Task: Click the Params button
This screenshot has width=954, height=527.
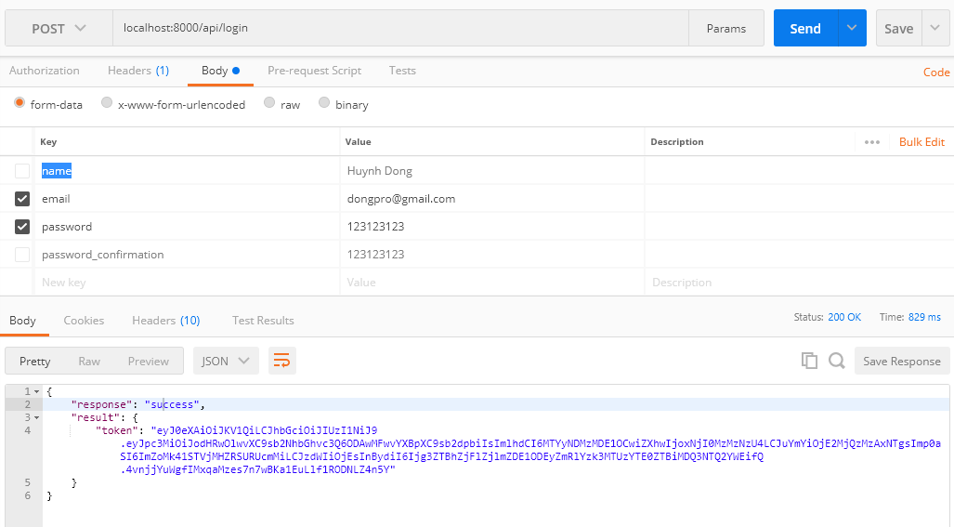Action: coord(725,28)
